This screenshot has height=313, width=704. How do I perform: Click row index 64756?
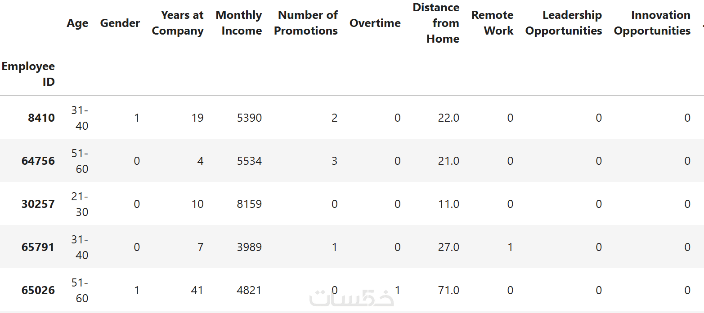coord(38,161)
